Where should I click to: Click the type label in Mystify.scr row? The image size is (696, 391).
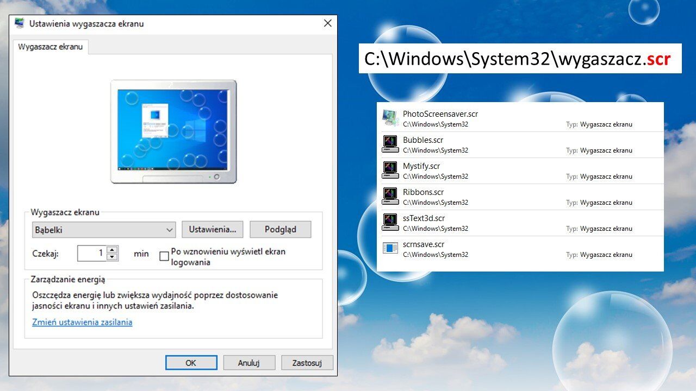point(599,176)
